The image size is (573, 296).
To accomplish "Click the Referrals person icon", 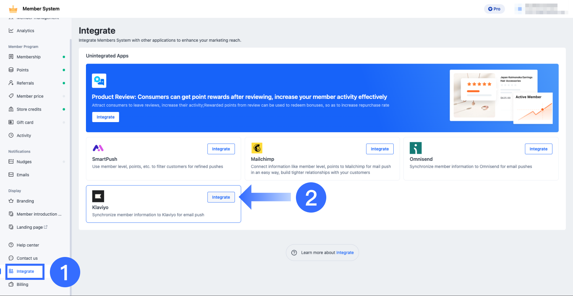I will [x=11, y=83].
